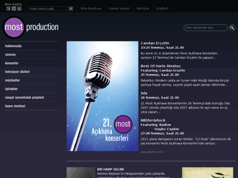This screenshot has width=238, height=178.
Task: Click the 27-28 Temmuz, Saat 21.00 date
Action: (x=162, y=133)
